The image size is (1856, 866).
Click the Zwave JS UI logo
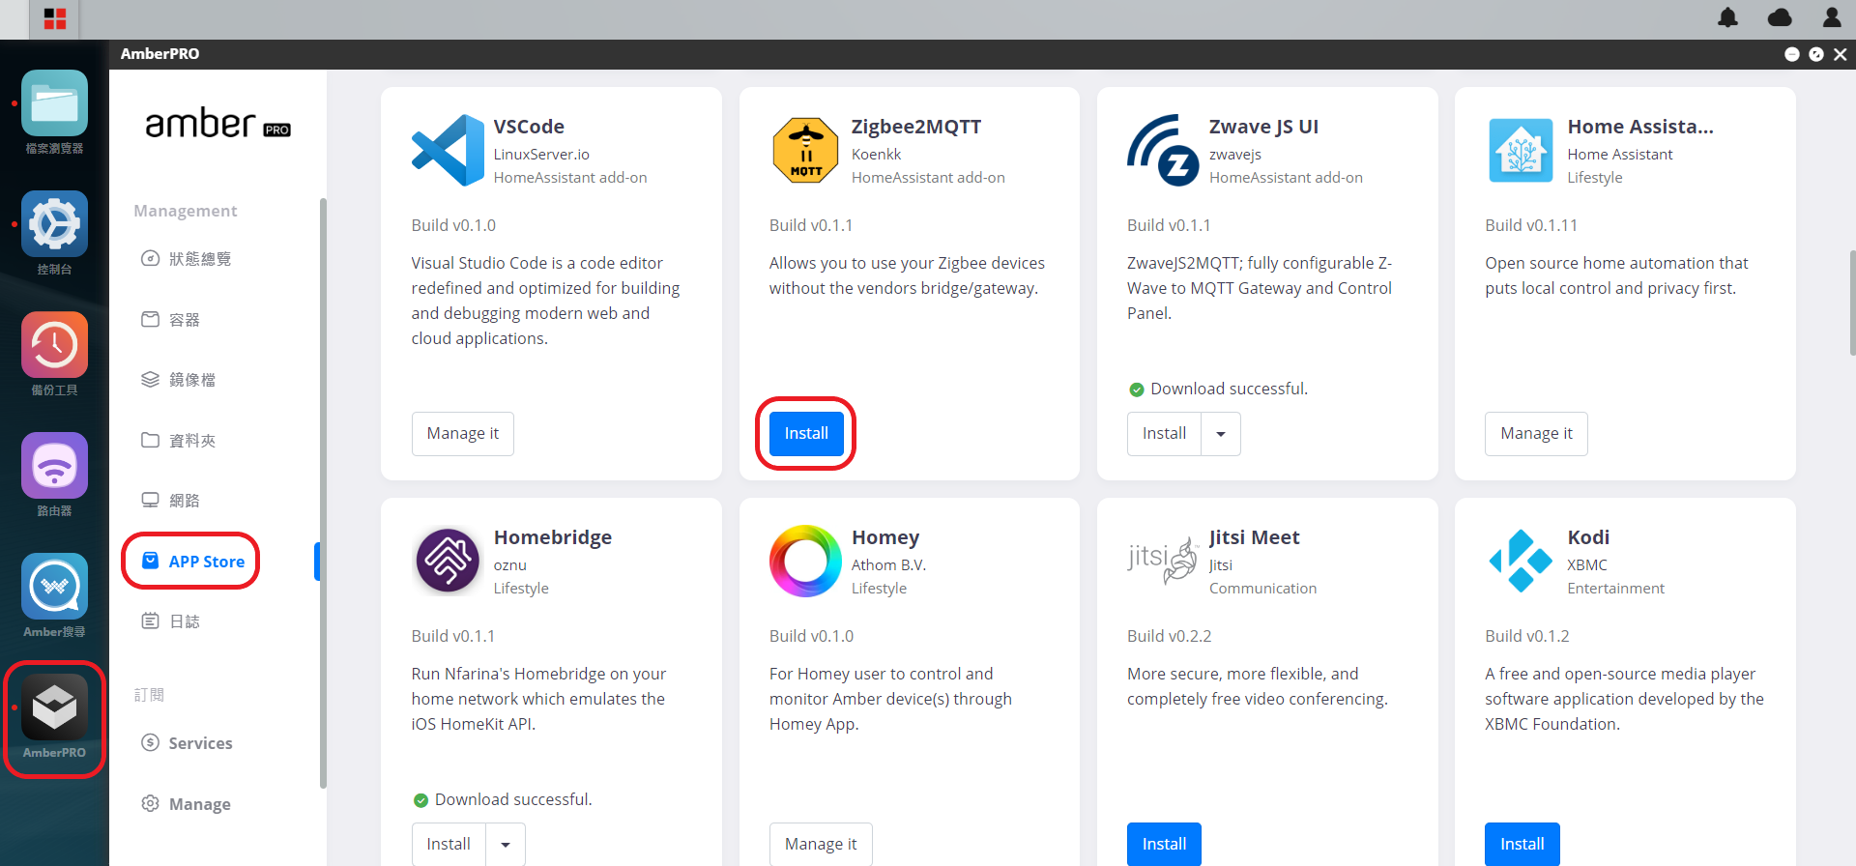pyautogui.click(x=1163, y=150)
